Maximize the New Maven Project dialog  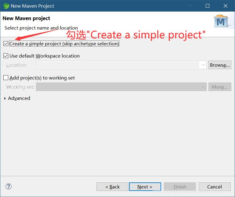(208, 6)
